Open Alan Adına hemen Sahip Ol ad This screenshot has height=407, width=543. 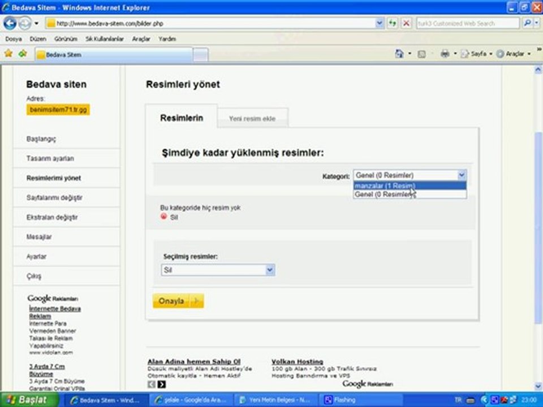194,361
